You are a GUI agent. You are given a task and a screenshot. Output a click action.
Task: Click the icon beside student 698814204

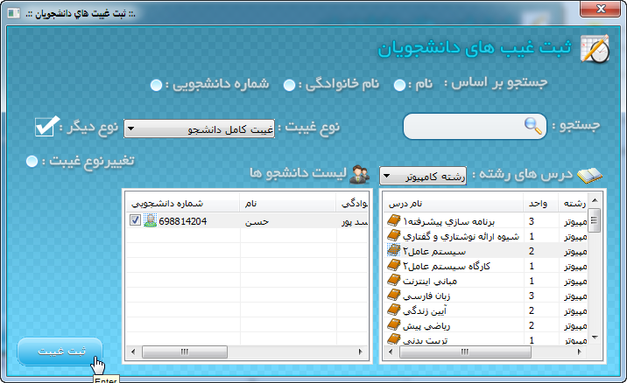click(150, 221)
